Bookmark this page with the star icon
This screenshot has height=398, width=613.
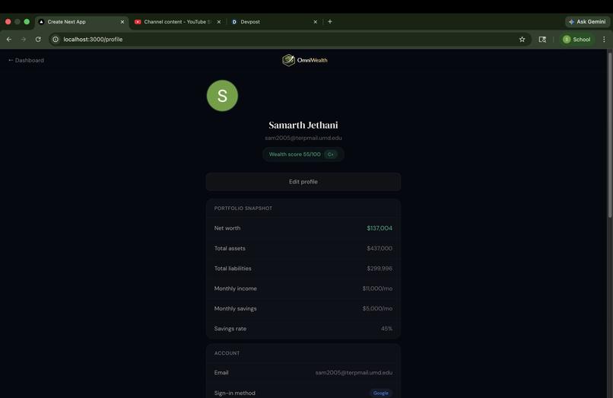(522, 39)
